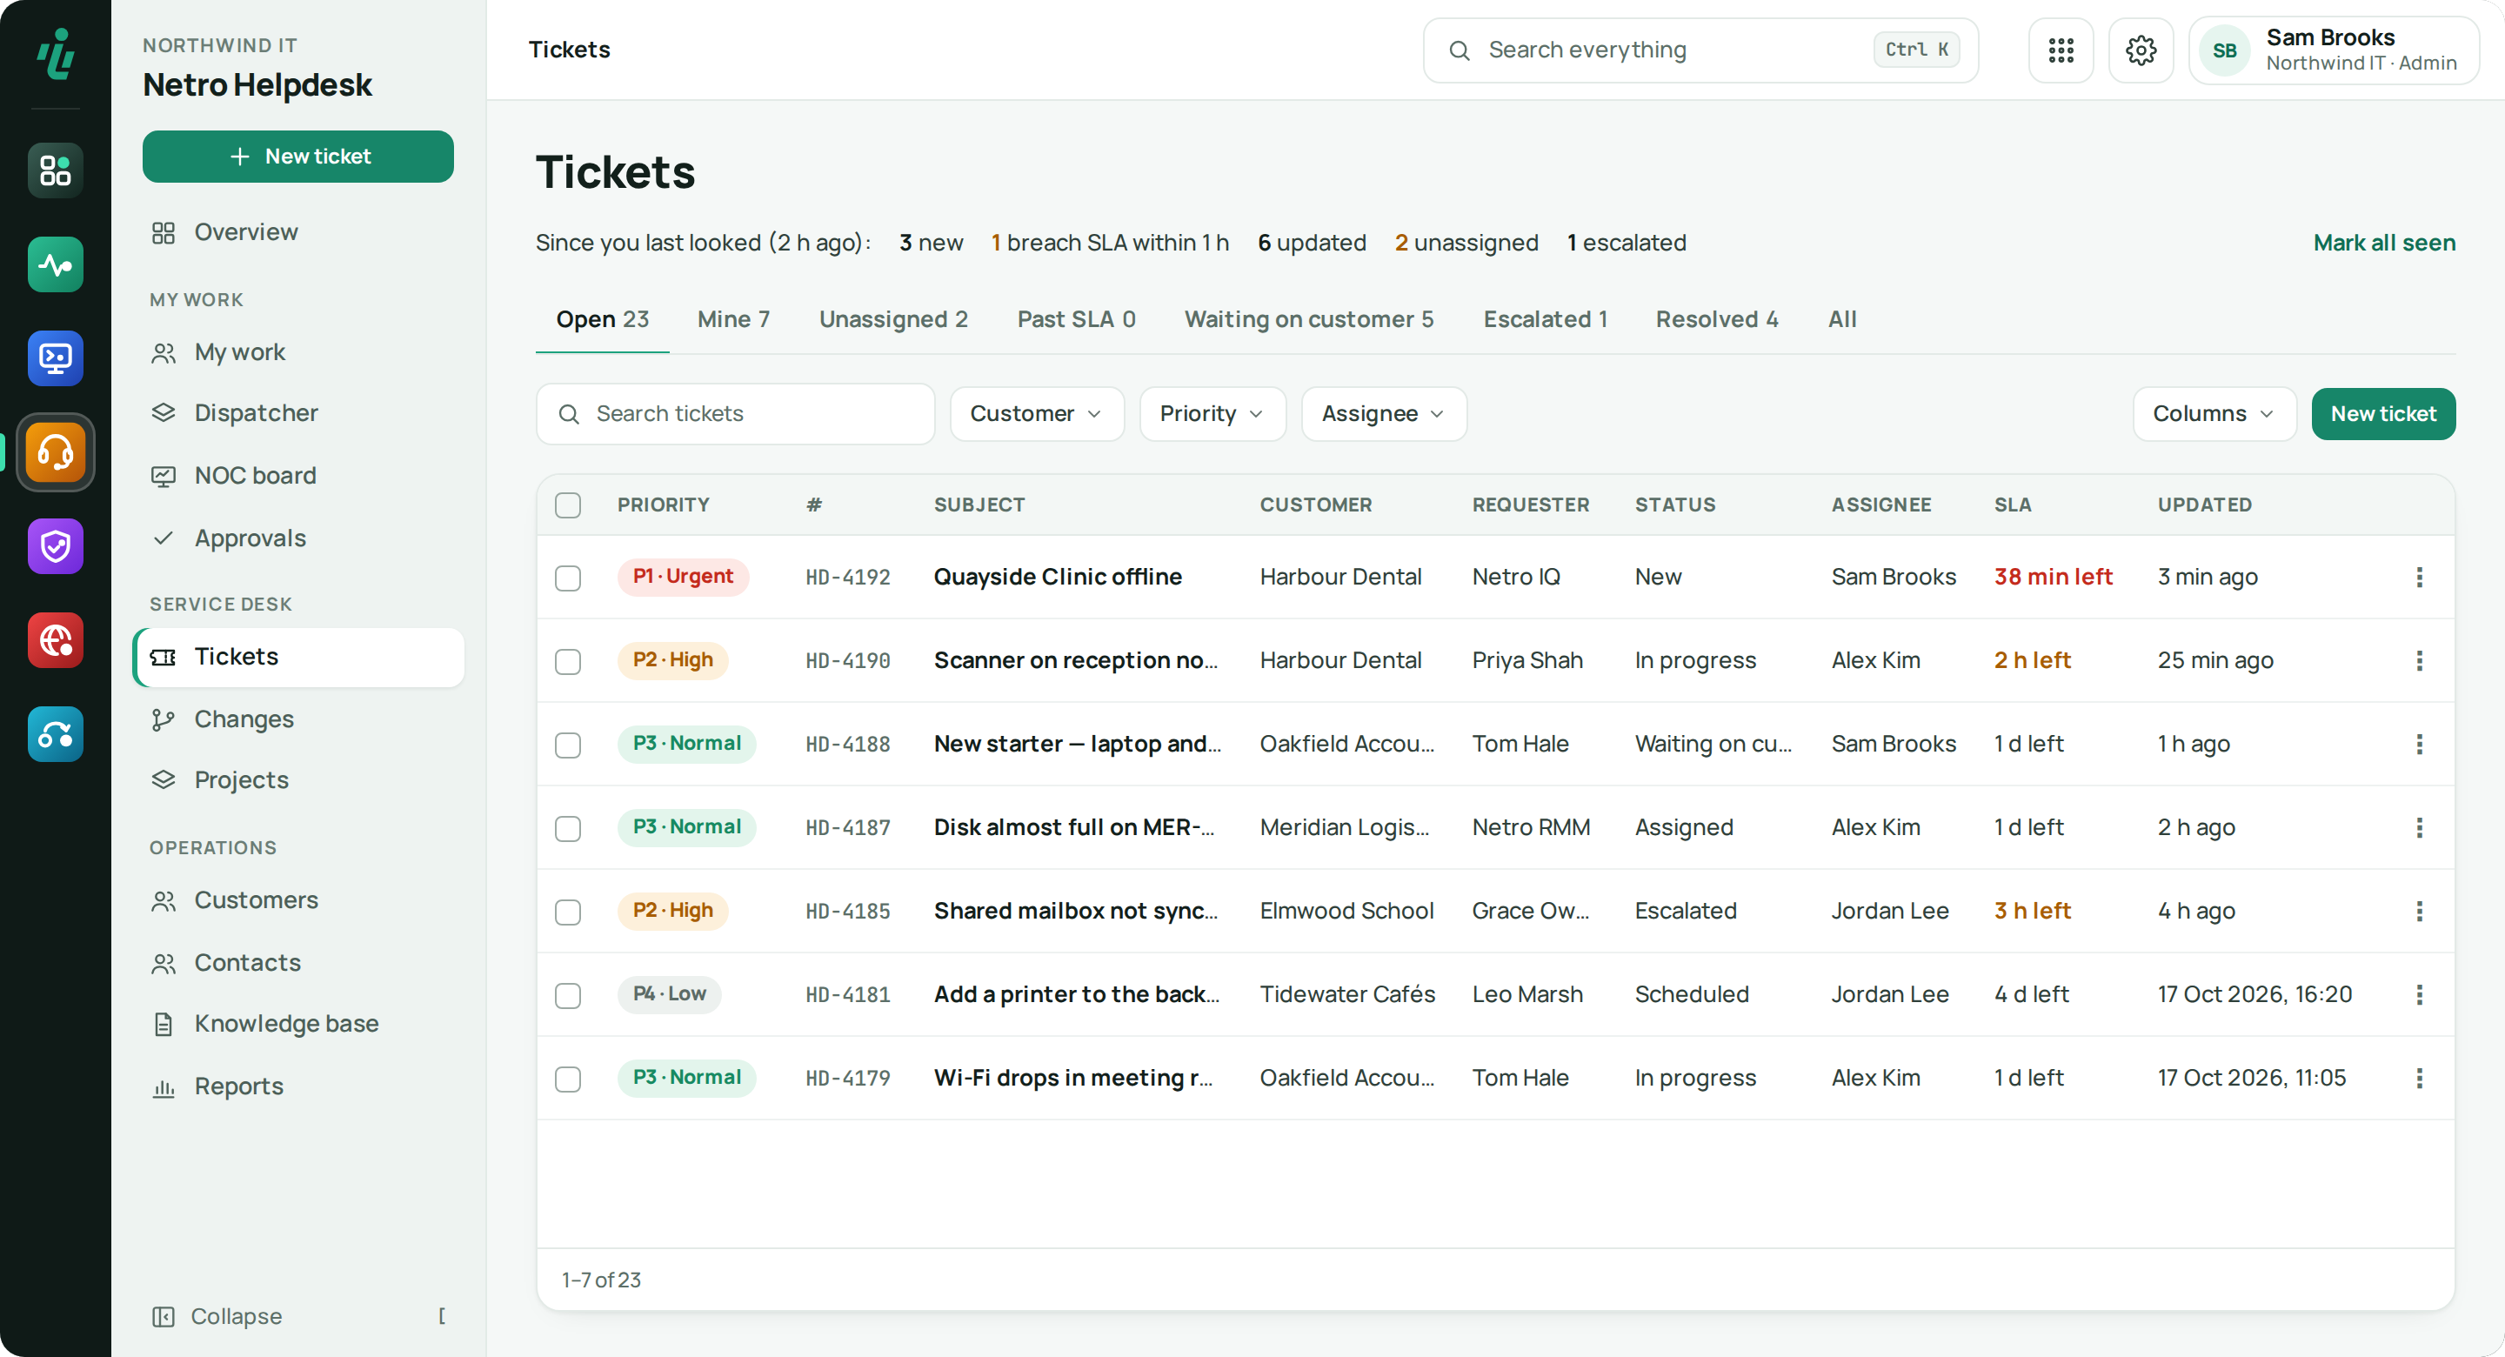The width and height of the screenshot is (2505, 1357).
Task: Open row actions menu for HD-4190
Action: 2418,660
